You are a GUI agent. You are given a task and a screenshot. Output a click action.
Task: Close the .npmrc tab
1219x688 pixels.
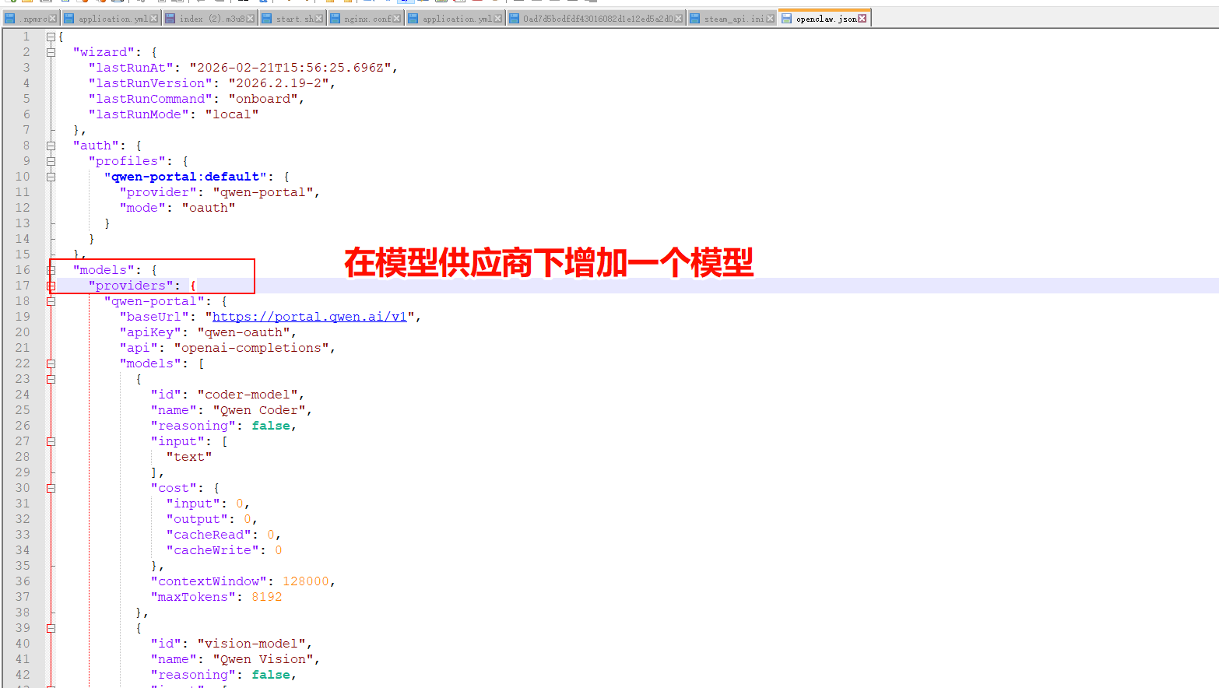[51, 16]
